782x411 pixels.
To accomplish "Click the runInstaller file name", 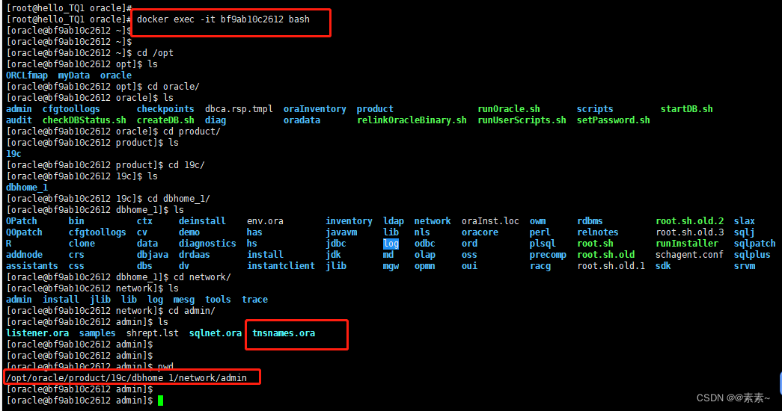I will click(x=687, y=244).
